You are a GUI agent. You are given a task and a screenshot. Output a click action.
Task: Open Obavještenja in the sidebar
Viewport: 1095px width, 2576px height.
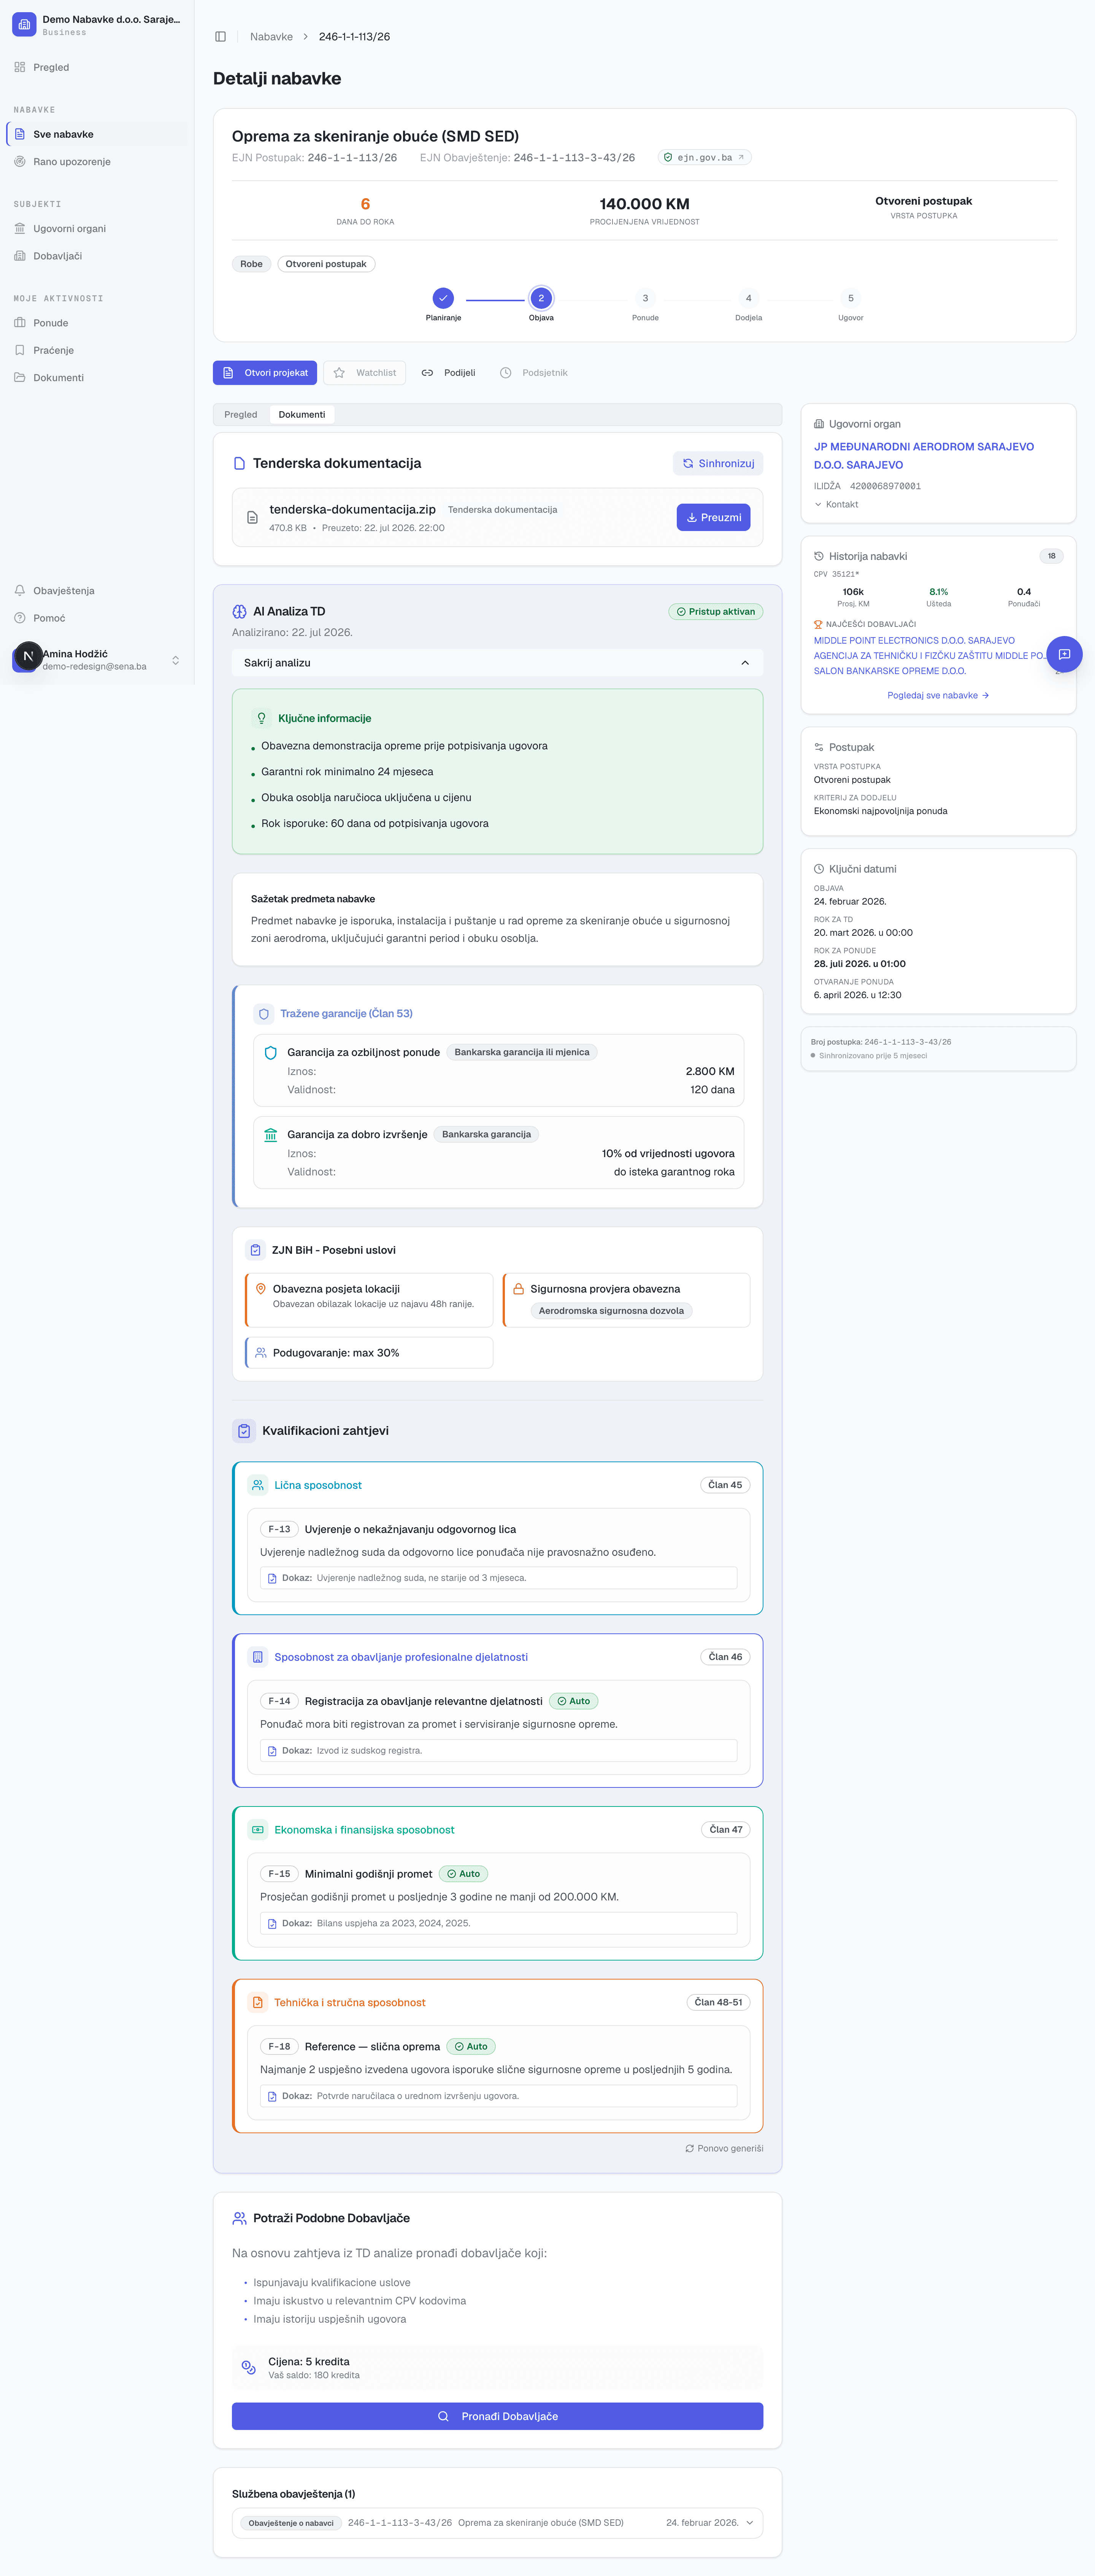97,591
